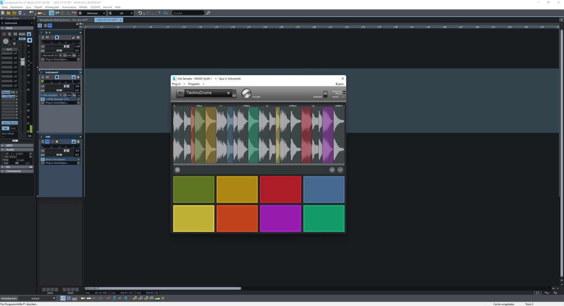
Task: Switch to Samplitude Mixing Demo tab
Action: click(64, 20)
